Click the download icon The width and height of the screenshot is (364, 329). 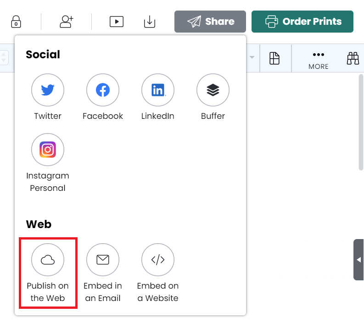pos(150,22)
